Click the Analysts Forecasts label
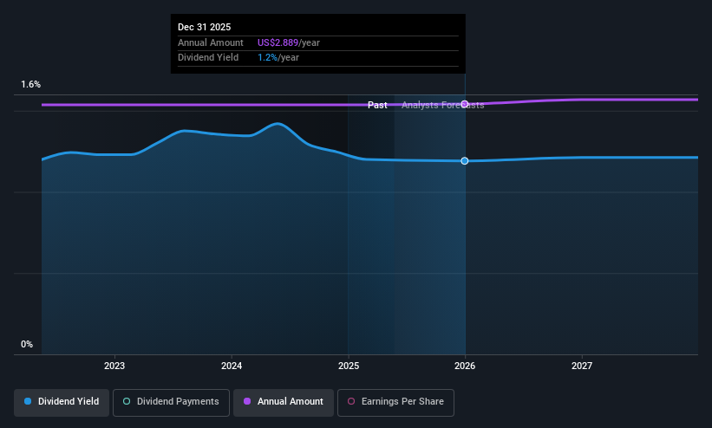This screenshot has height=428, width=712. (443, 105)
